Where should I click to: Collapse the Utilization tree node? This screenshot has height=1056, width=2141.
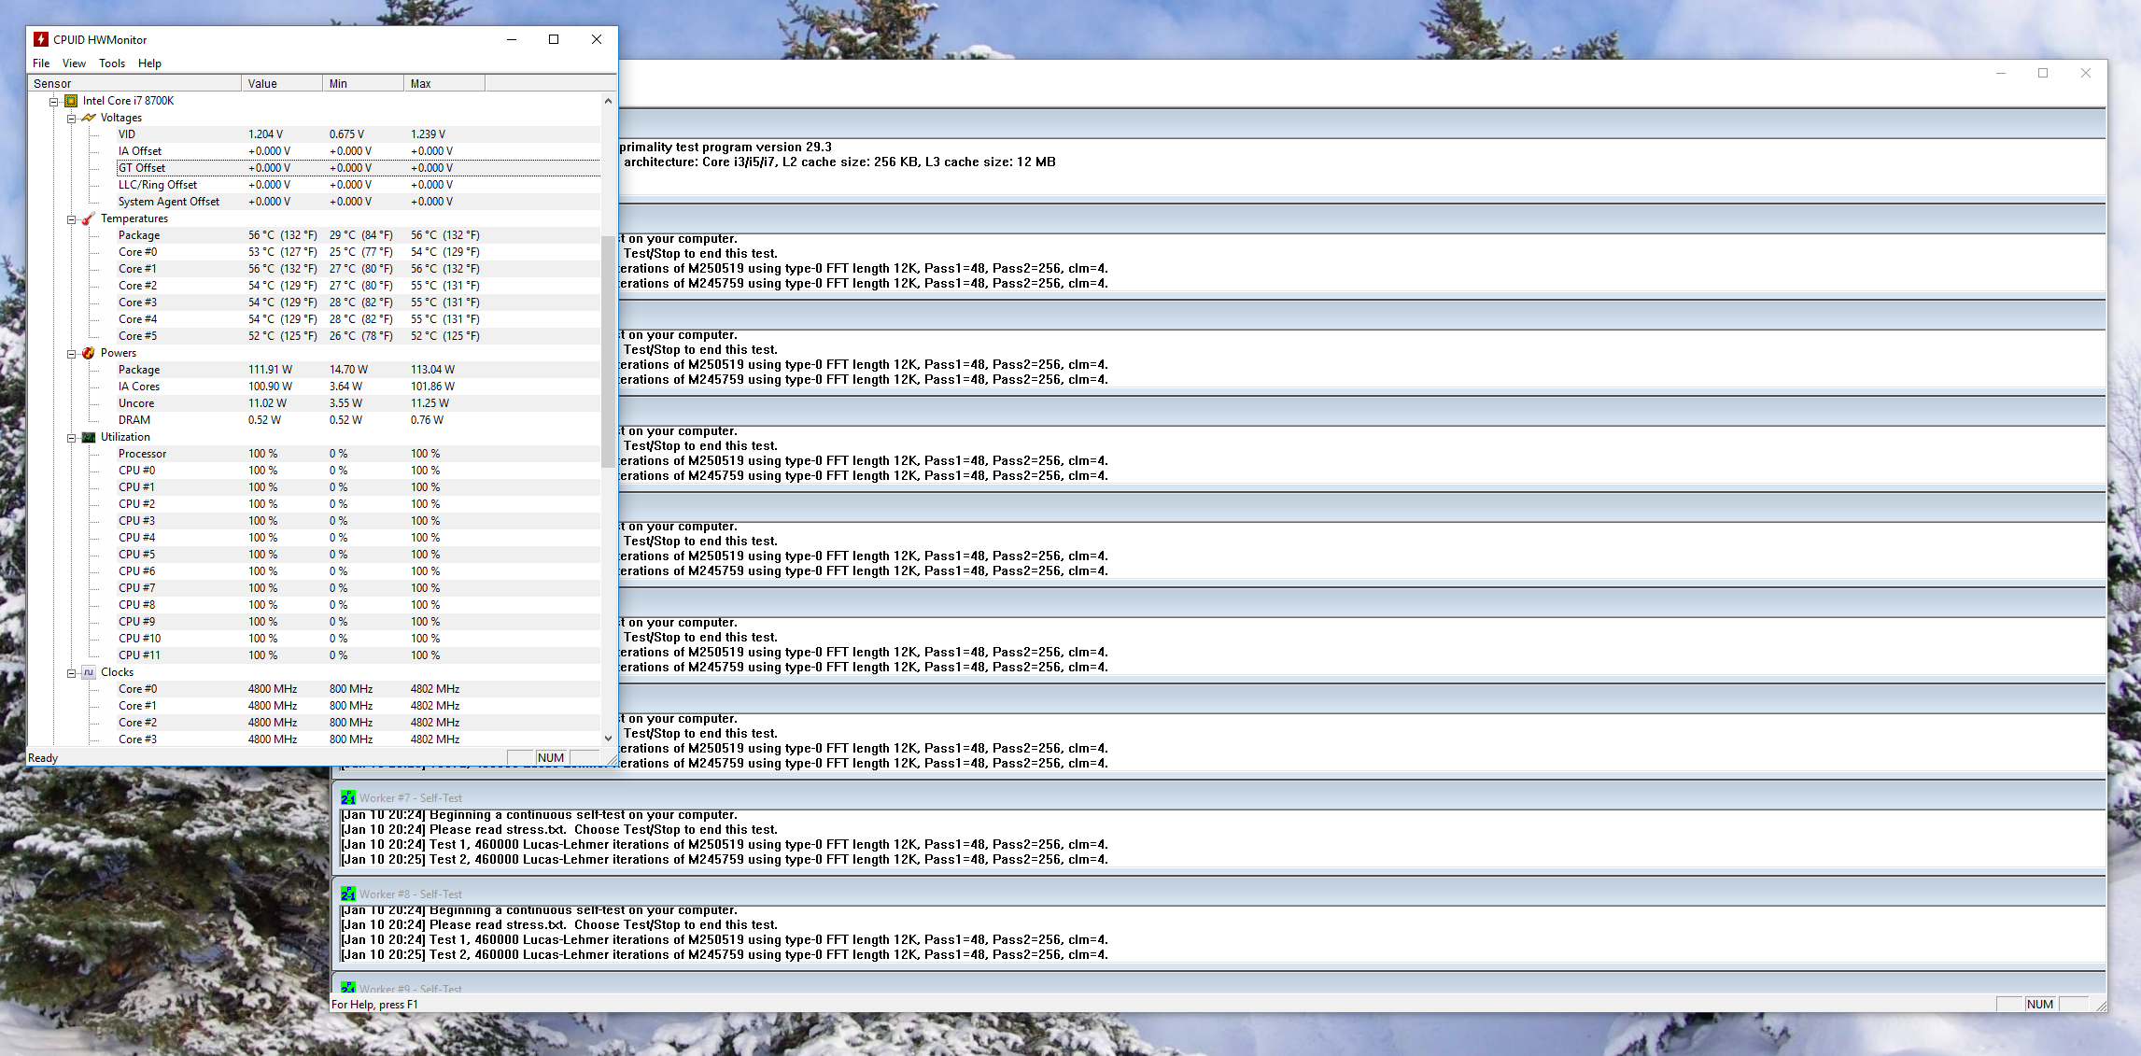click(71, 438)
